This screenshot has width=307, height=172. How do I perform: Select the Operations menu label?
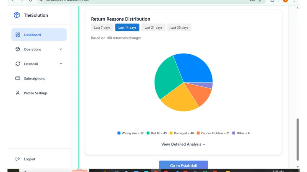pyautogui.click(x=33, y=49)
